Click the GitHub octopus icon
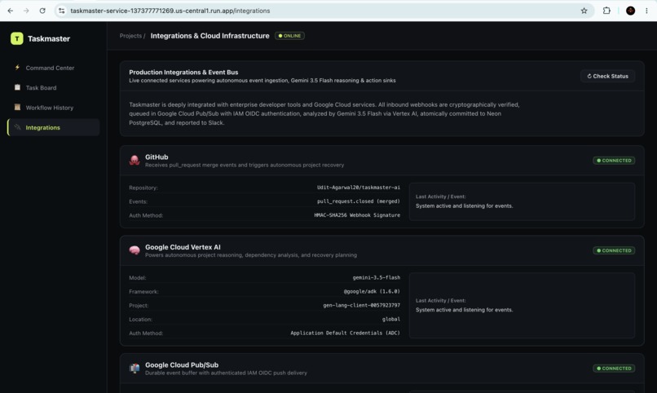Image resolution: width=657 pixels, height=393 pixels. pos(134,160)
